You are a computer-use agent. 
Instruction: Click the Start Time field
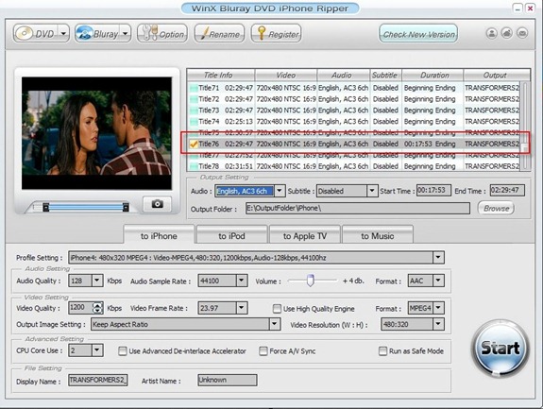pyautogui.click(x=433, y=190)
